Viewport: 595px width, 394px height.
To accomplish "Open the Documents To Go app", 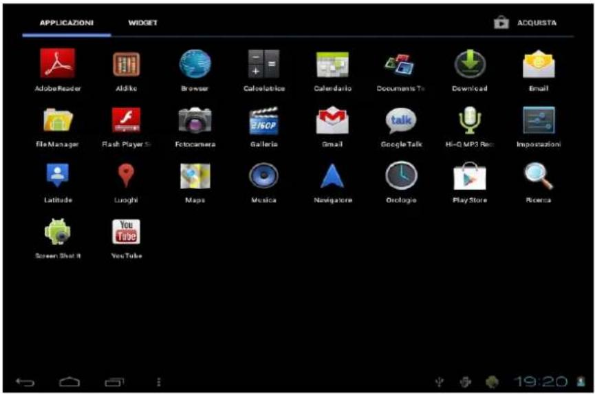I will 400,65.
